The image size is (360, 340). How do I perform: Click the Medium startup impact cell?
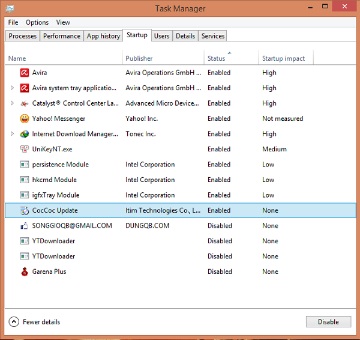tap(274, 149)
